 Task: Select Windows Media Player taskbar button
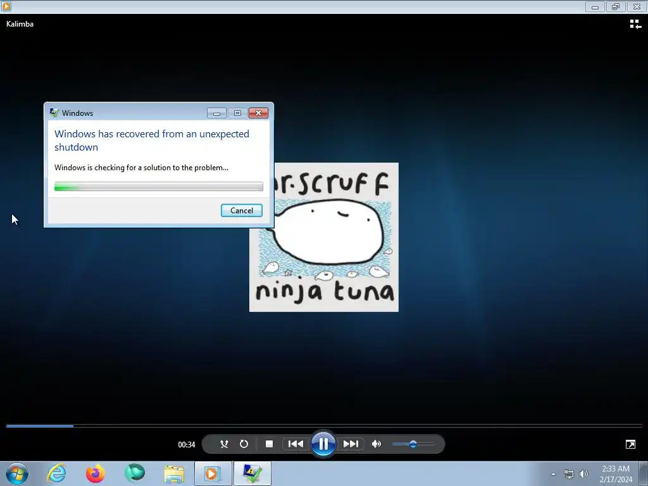pyautogui.click(x=213, y=473)
